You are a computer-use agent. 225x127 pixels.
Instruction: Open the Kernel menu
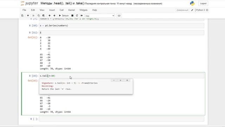[71, 10]
